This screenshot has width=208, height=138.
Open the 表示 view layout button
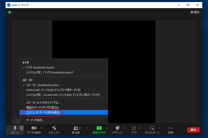195,12
